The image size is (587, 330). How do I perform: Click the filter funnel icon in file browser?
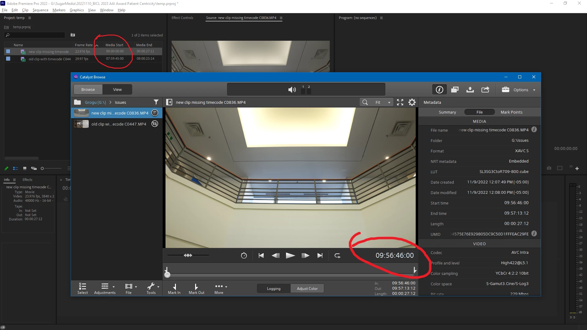pyautogui.click(x=156, y=102)
